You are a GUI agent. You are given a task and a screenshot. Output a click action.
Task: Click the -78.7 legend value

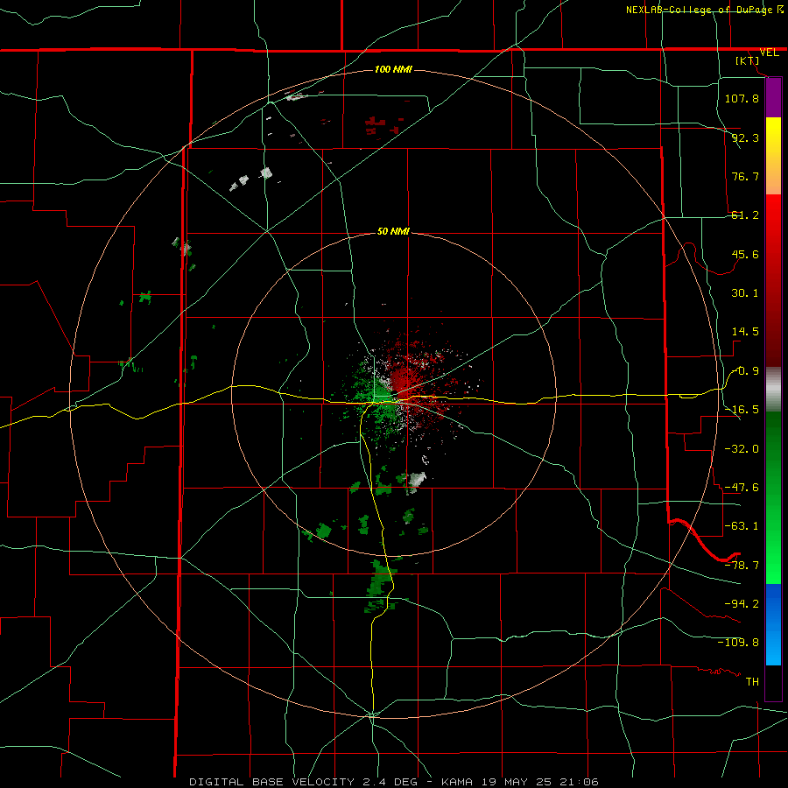click(x=742, y=566)
